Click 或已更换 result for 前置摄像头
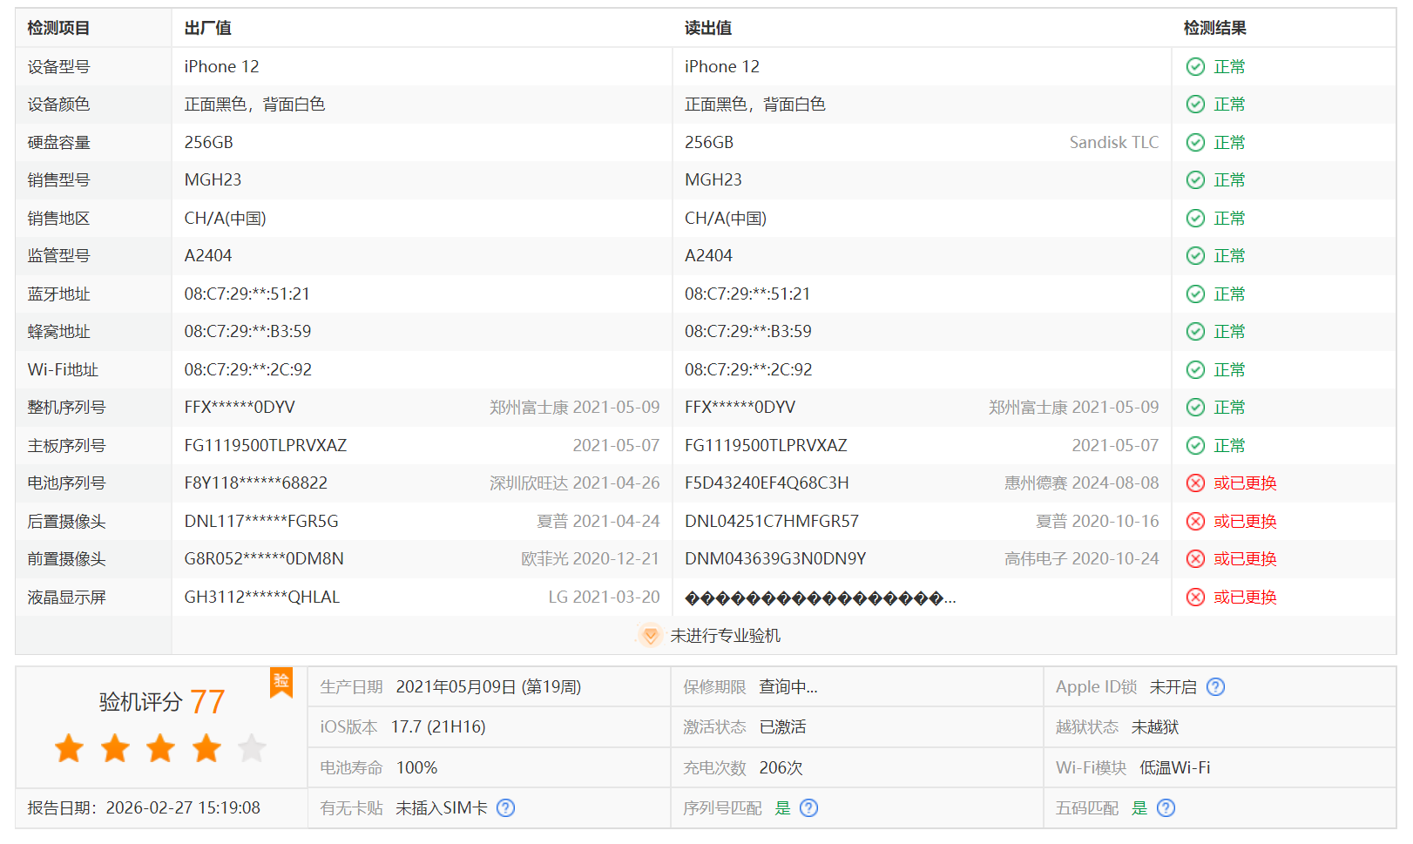The width and height of the screenshot is (1413, 844). tap(1244, 559)
